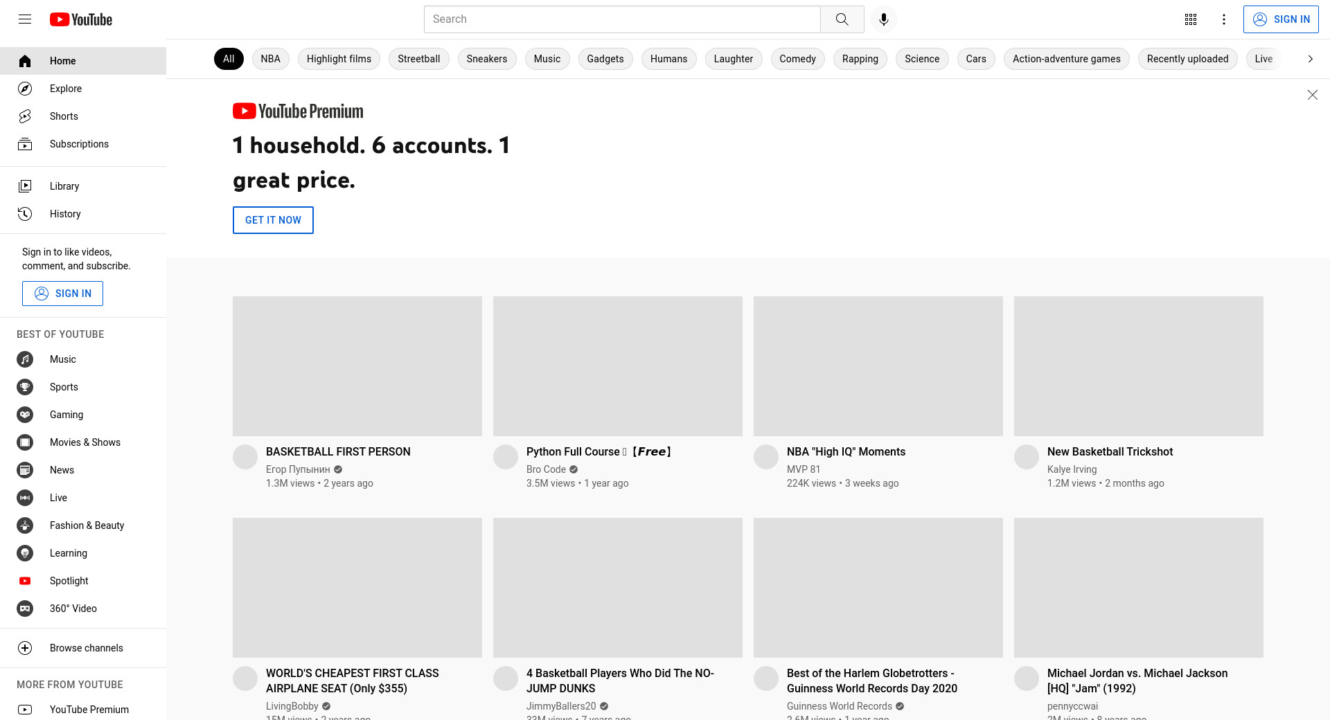The image size is (1330, 720).
Task: Open Guinness World Records channel link
Action: coord(840,706)
